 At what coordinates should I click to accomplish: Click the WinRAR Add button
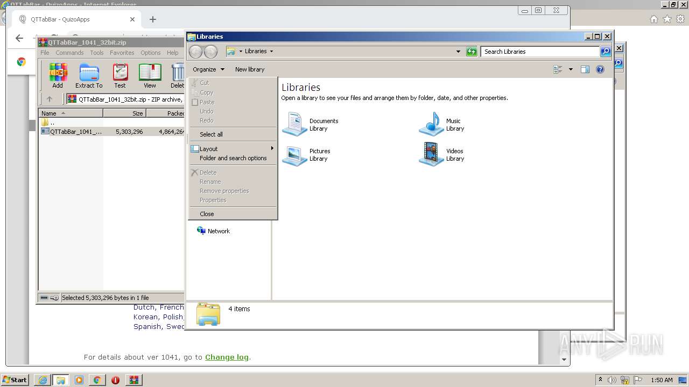[x=58, y=76]
